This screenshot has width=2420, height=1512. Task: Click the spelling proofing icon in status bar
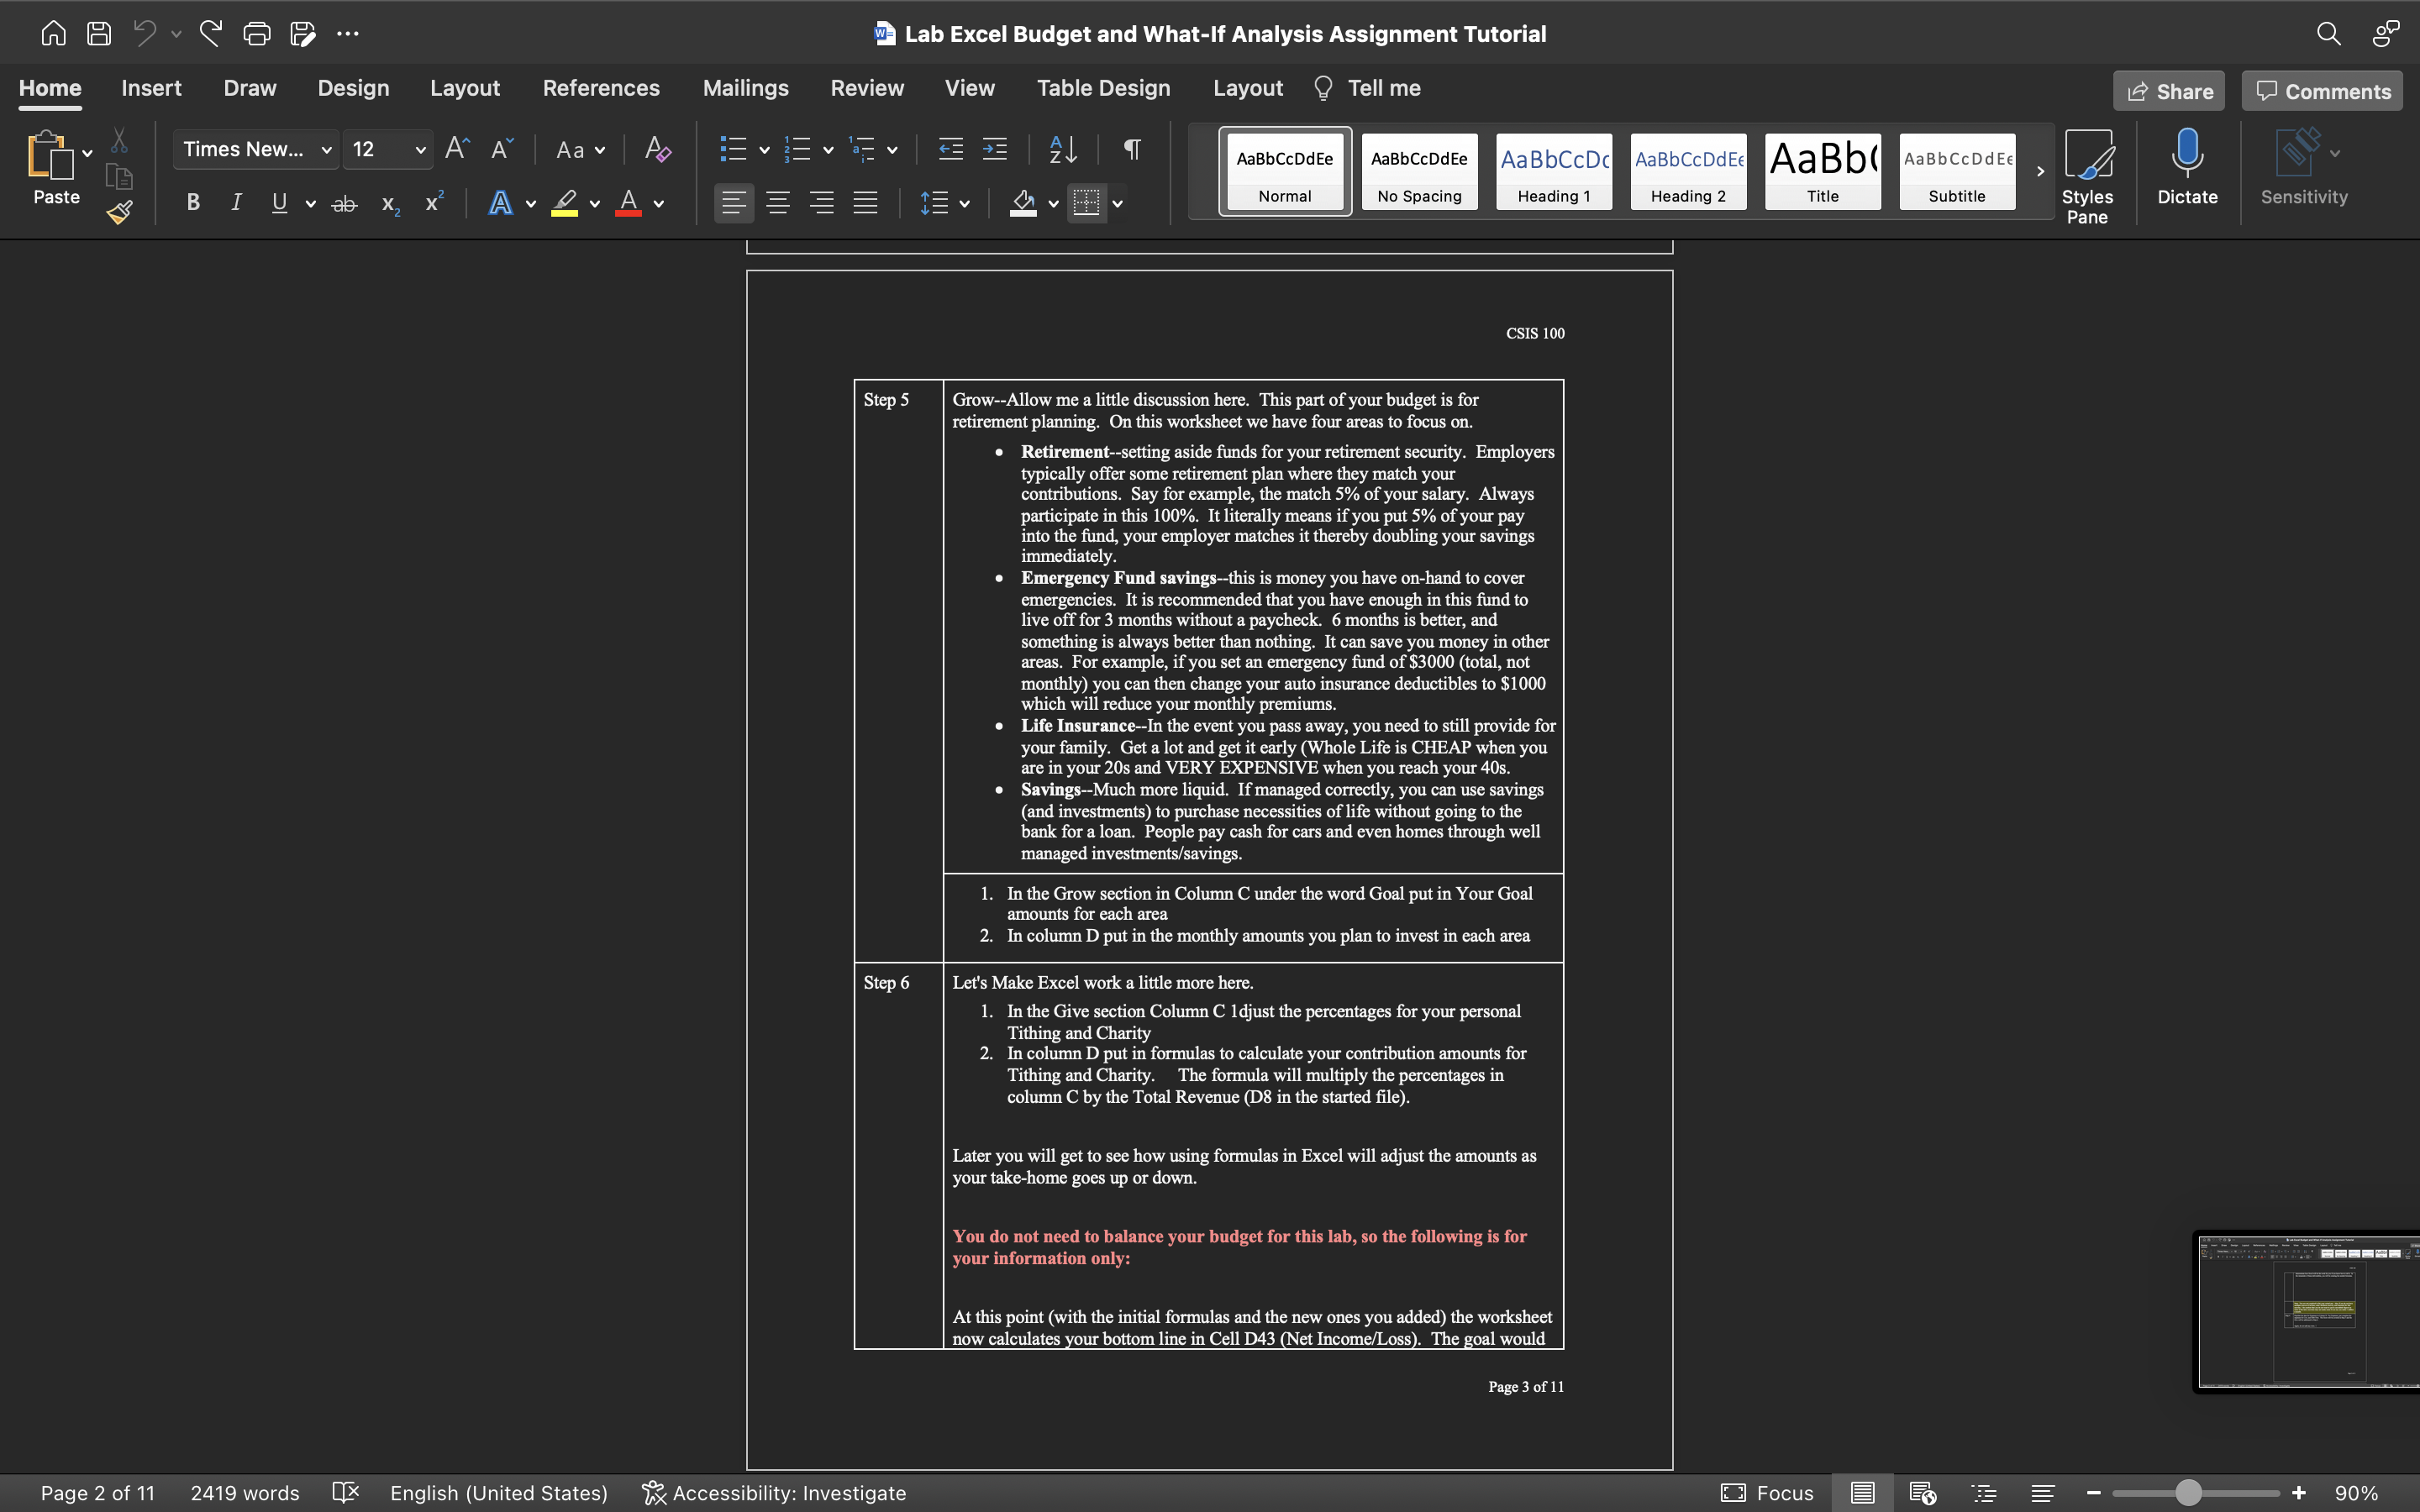coord(345,1492)
